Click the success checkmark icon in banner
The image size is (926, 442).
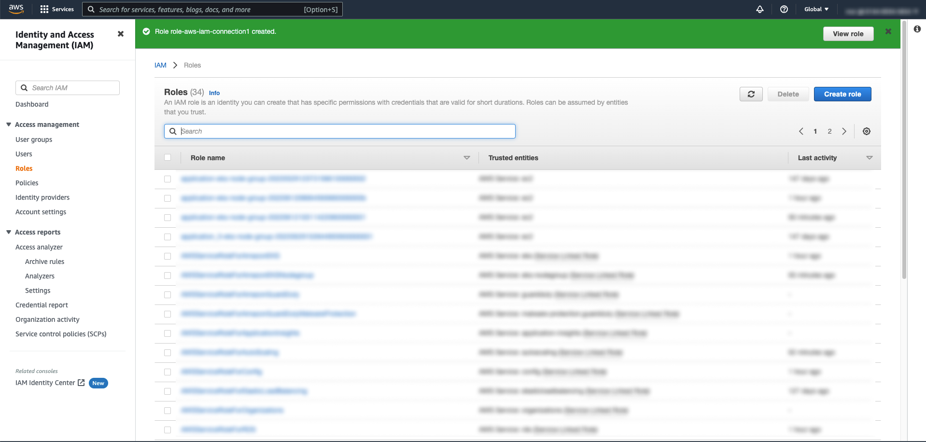[x=146, y=31]
